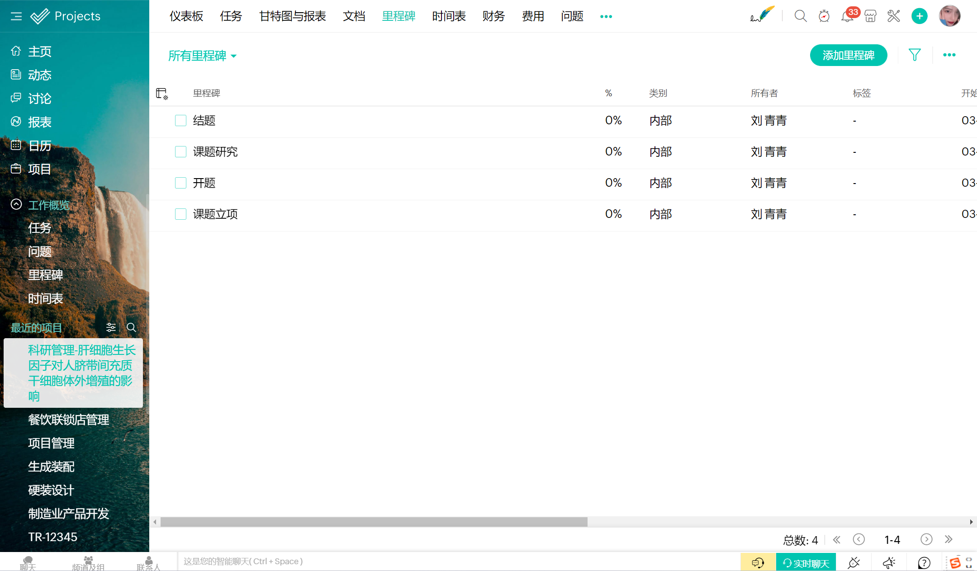The height and width of the screenshot is (571, 977).
Task: Click the green plus quick-add icon
Action: [x=919, y=16]
